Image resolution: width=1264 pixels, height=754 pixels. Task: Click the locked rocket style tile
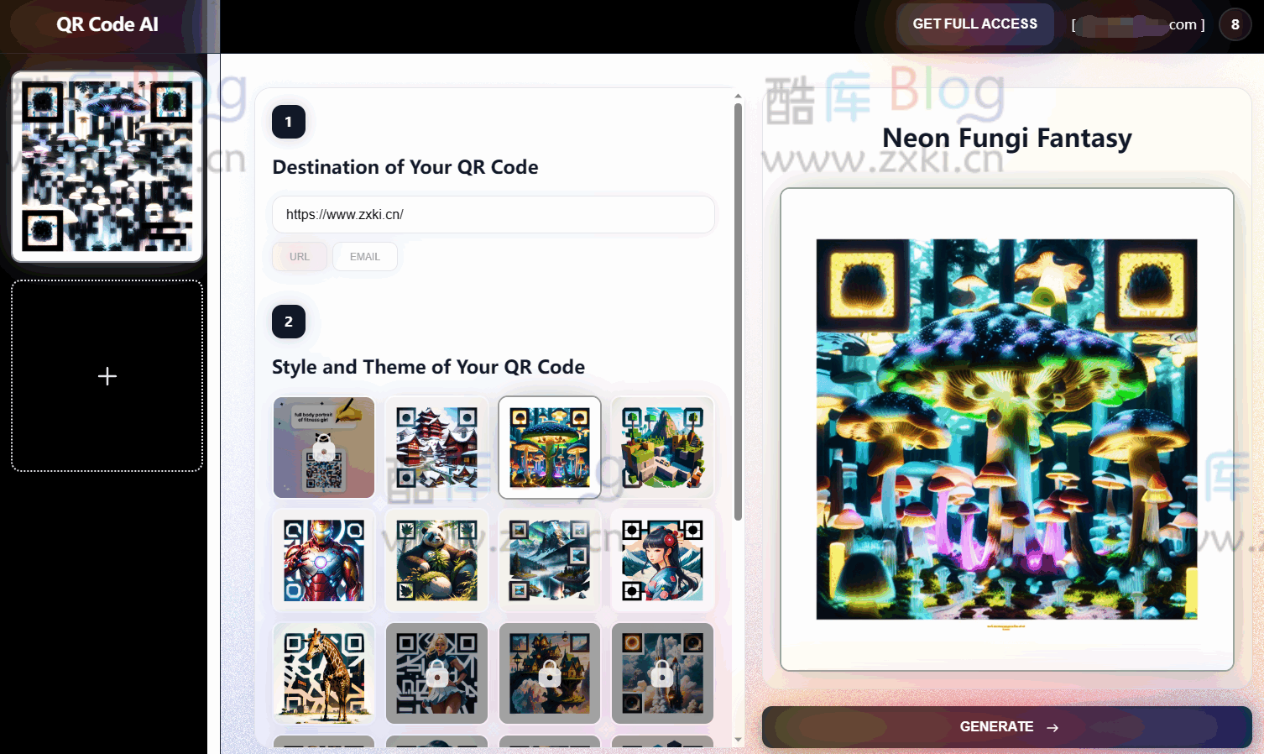point(662,673)
